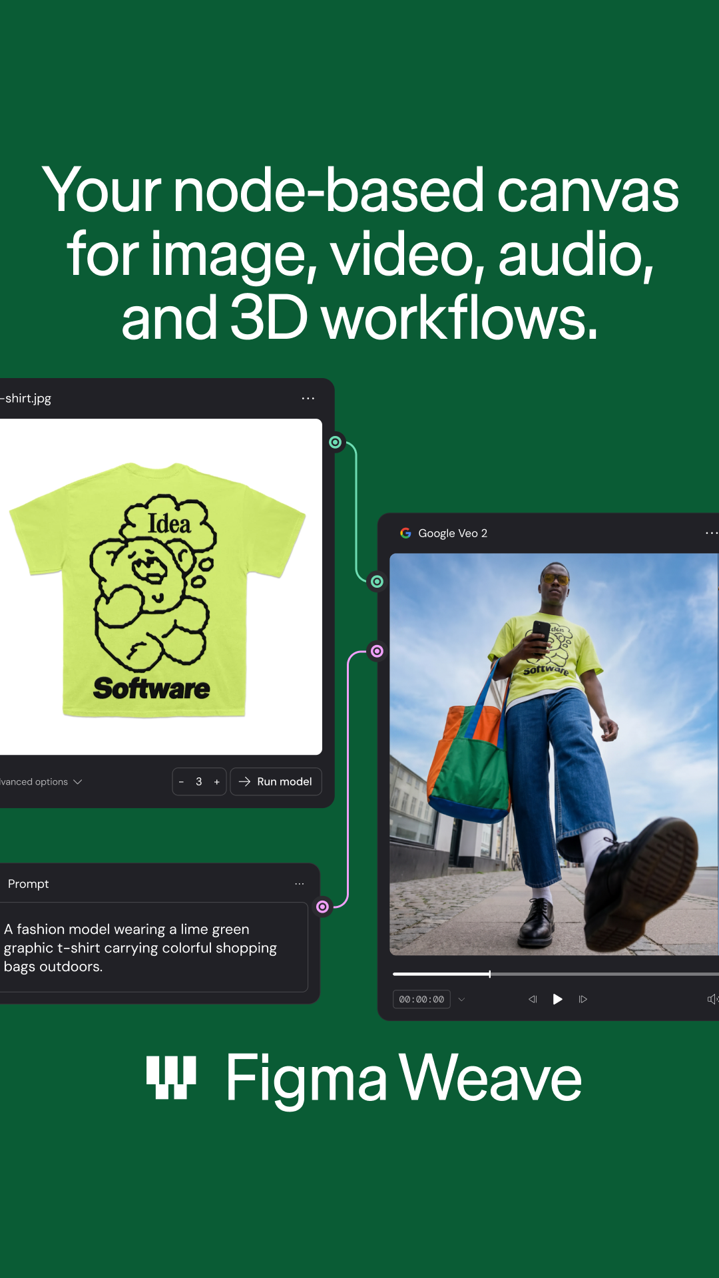
Task: Open the Google Veo 2 node options menu
Action: 711,533
